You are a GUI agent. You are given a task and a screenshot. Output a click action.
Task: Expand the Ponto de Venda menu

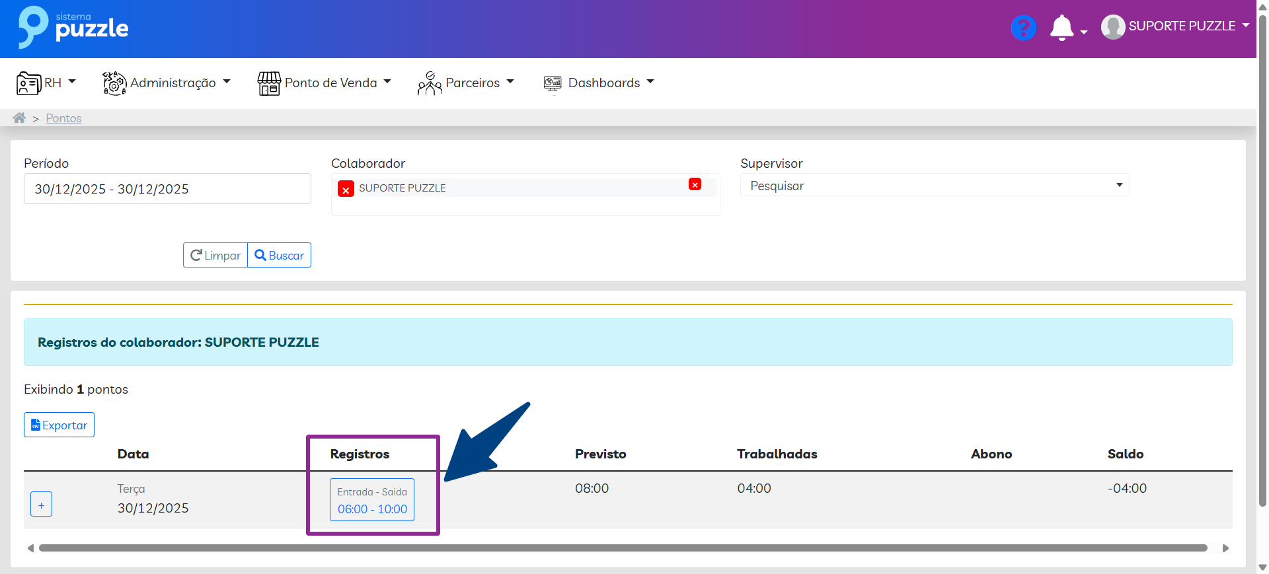[324, 83]
